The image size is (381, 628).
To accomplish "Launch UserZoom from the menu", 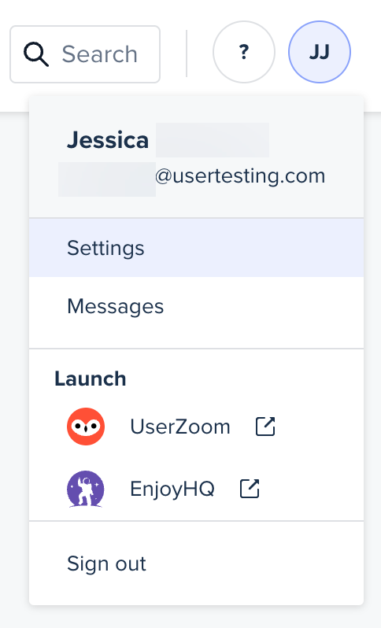I will 196,427.
